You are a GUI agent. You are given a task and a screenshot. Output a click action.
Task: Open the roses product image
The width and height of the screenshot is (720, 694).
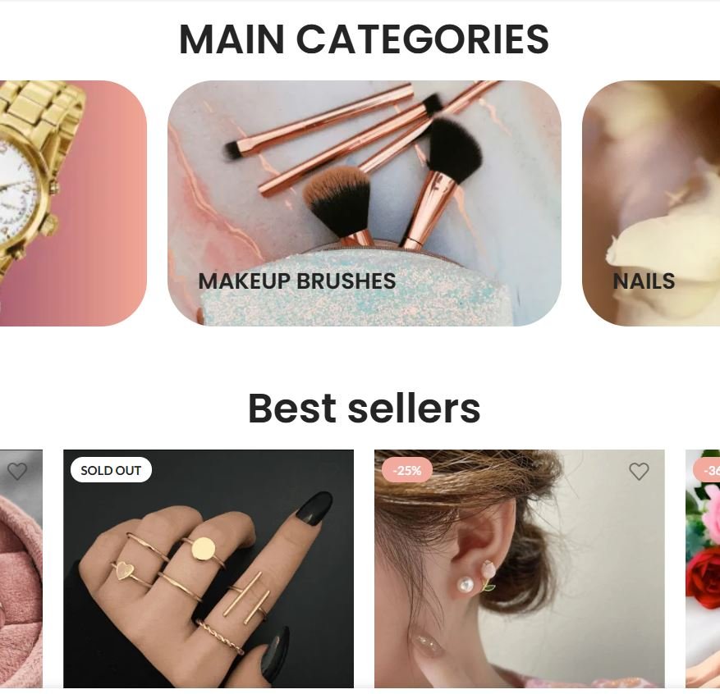click(x=703, y=568)
